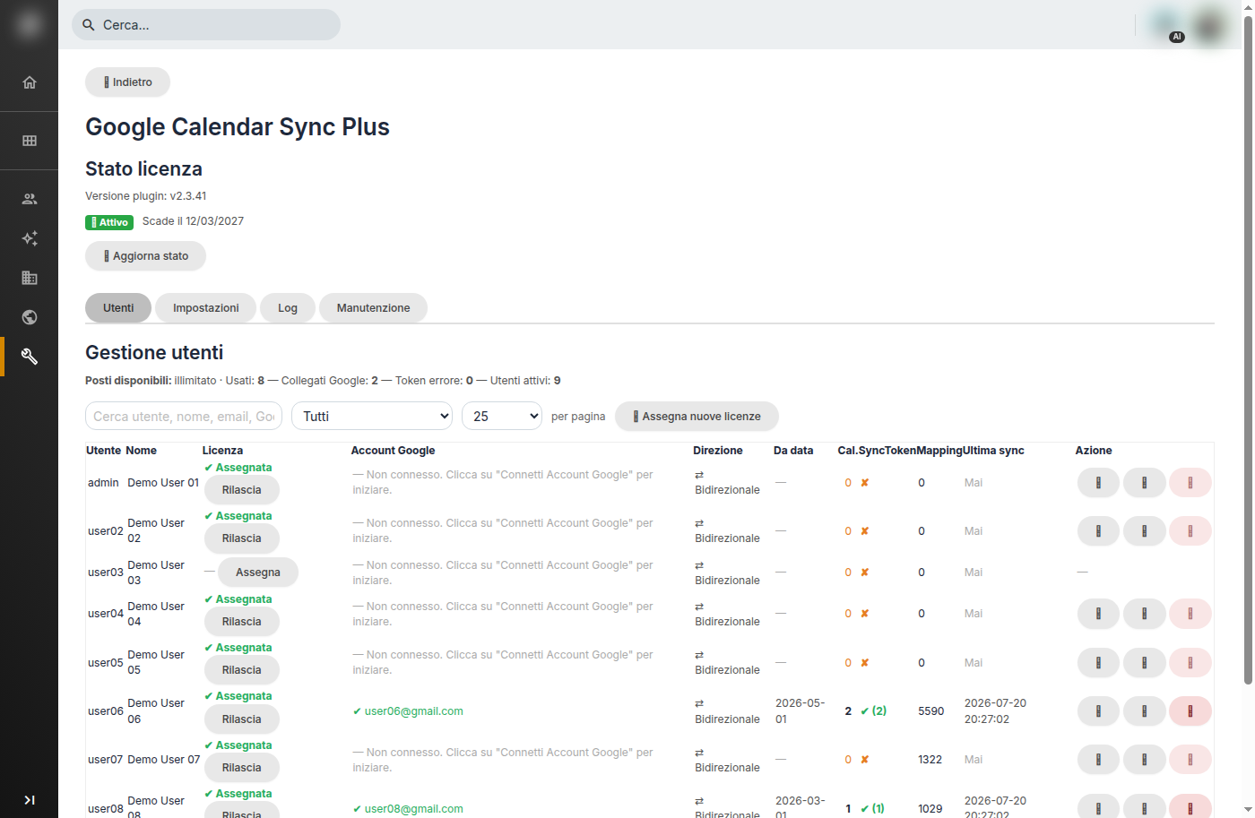The height and width of the screenshot is (818, 1255).
Task: Click the red action button in the admin row
Action: pyautogui.click(x=1190, y=483)
